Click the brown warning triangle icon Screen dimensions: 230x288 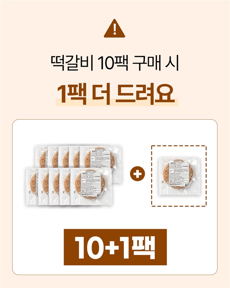pyautogui.click(x=114, y=28)
